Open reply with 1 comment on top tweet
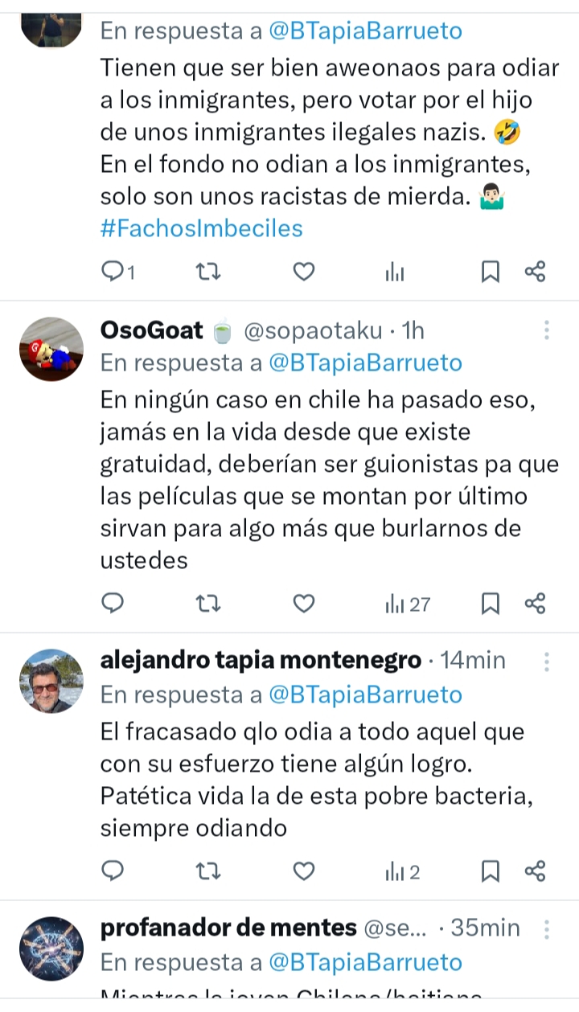 (x=118, y=272)
